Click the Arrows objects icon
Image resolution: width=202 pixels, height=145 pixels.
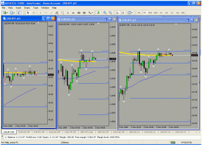tap(90, 13)
